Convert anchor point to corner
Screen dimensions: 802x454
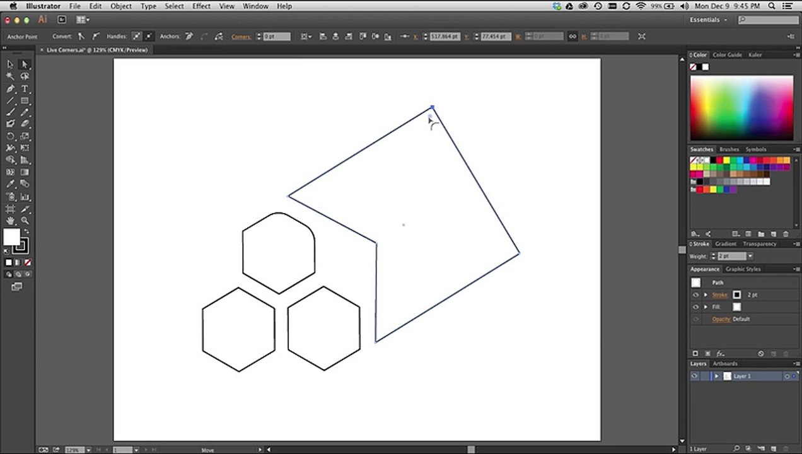click(x=81, y=37)
